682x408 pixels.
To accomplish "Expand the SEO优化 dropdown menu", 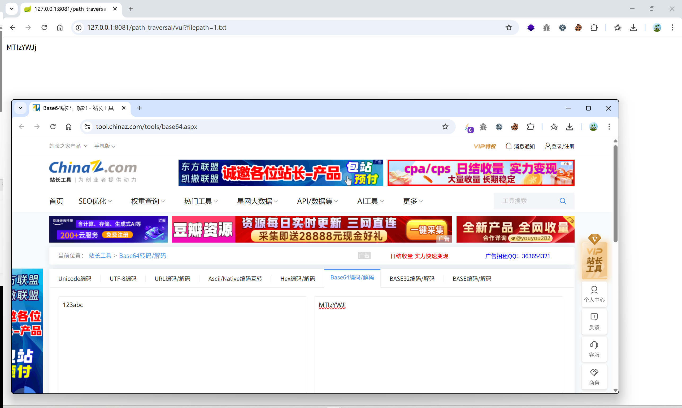I will click(95, 201).
